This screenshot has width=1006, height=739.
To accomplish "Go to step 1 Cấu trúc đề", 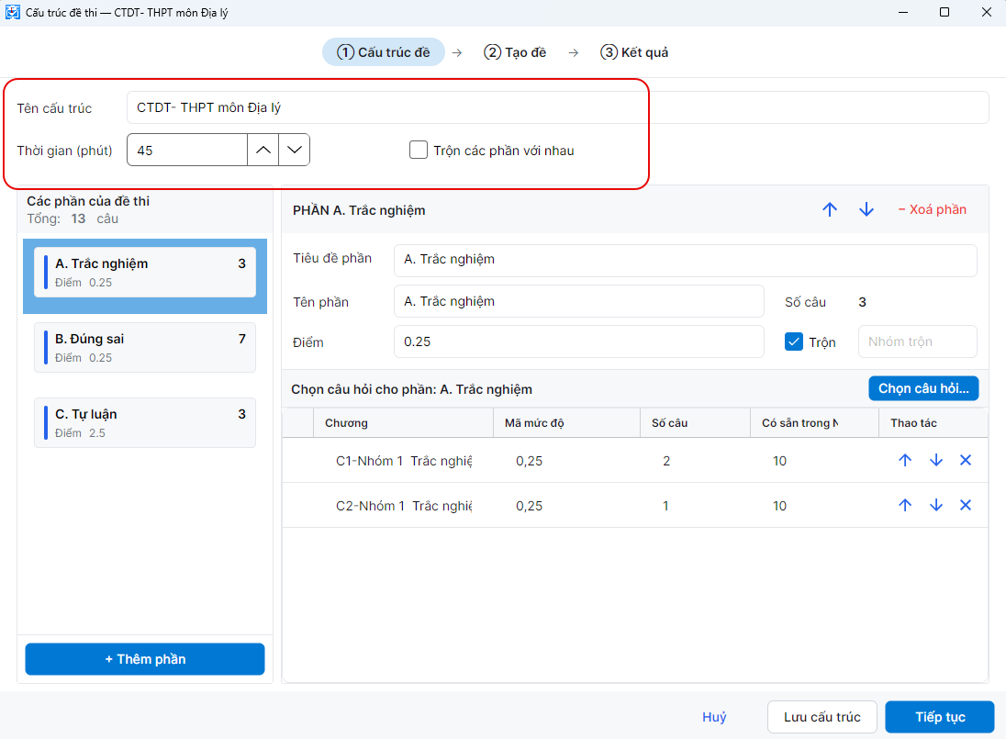I will click(384, 52).
